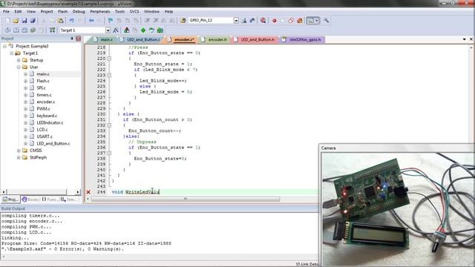Select LEDIndicator.c in the project tree
This screenshot has height=267, width=475.
tap(50, 123)
